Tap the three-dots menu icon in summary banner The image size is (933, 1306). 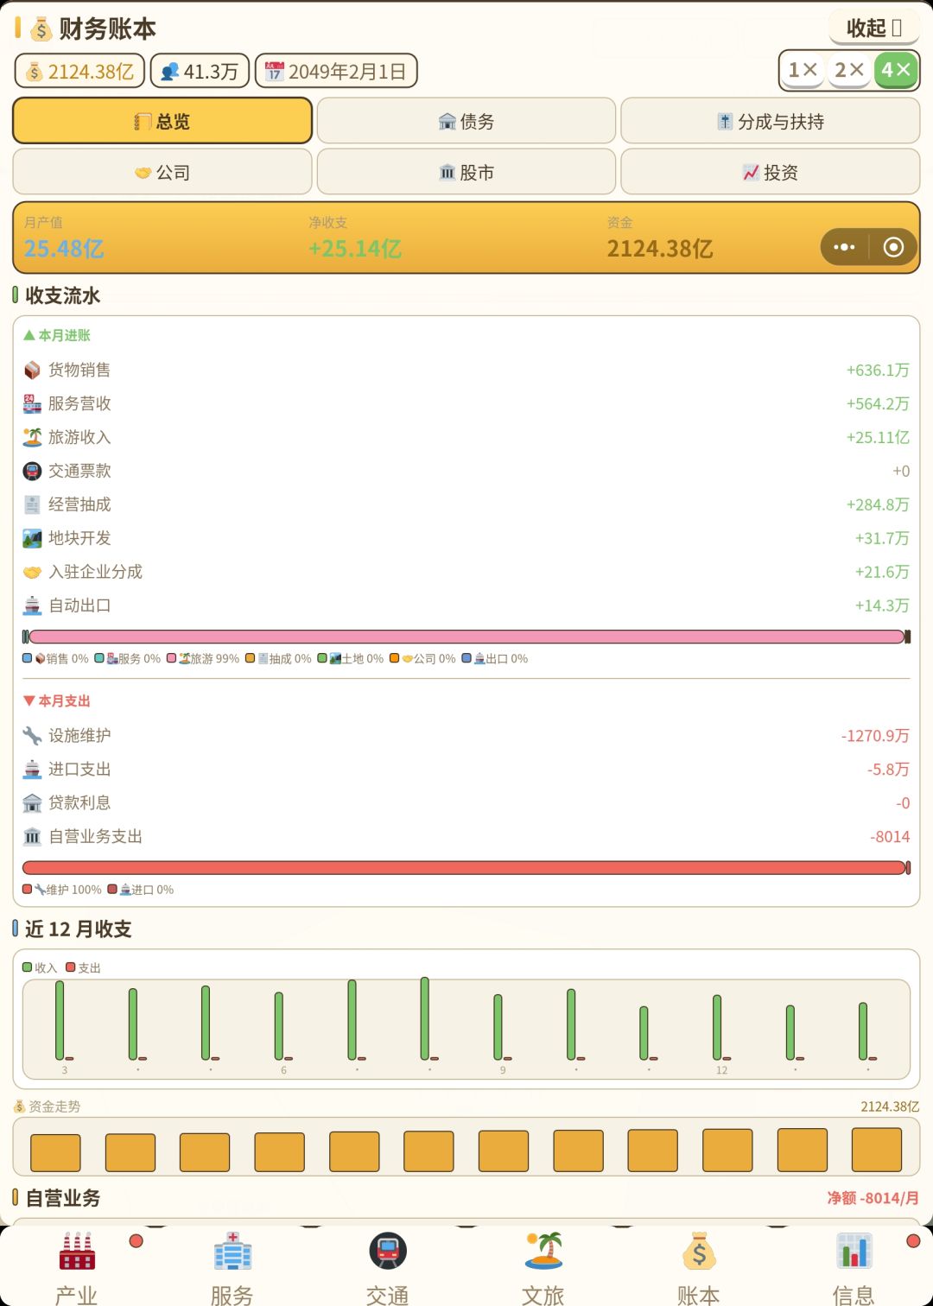[844, 248]
